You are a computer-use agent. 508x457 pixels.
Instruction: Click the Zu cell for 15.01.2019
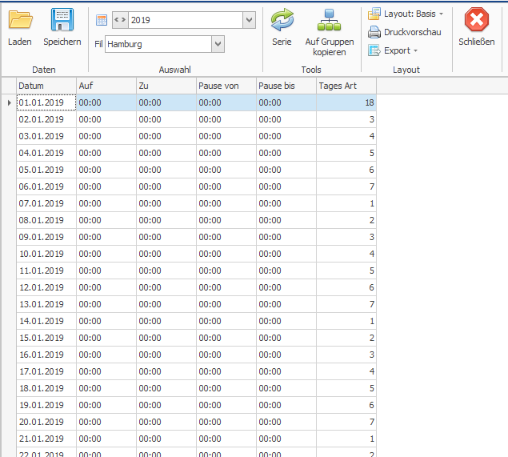coord(166,338)
